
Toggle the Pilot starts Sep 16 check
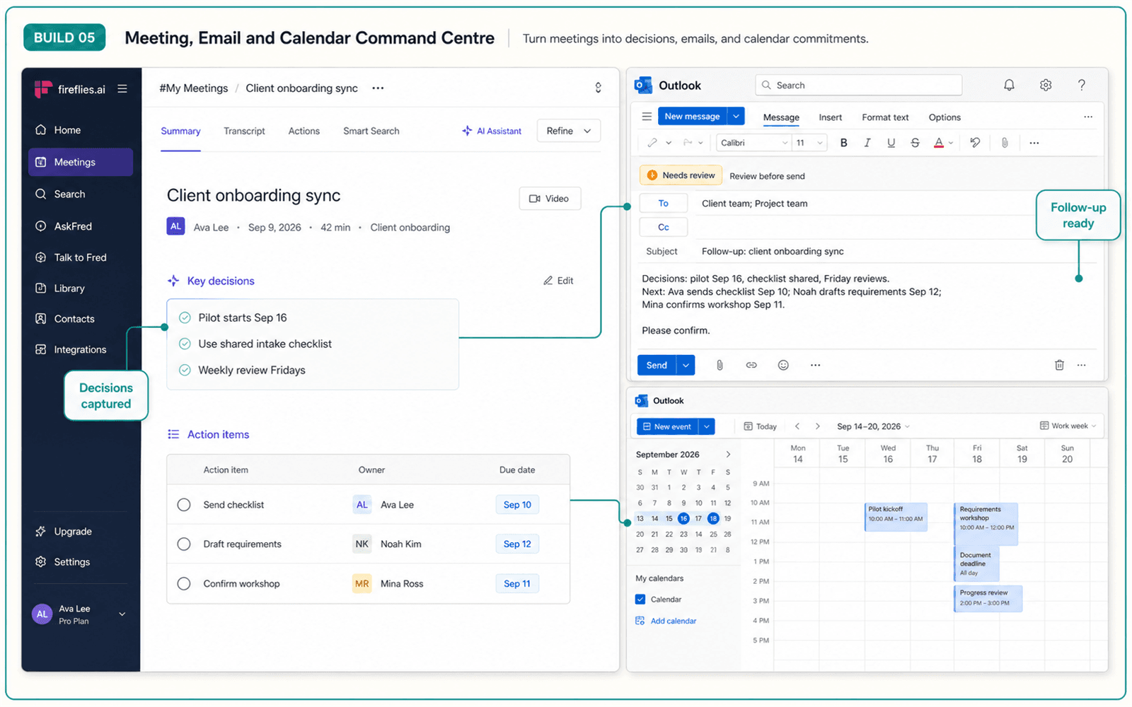(185, 317)
